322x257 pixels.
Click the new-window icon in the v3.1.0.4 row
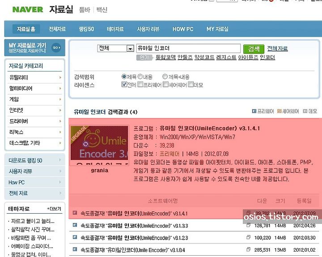click(248, 249)
